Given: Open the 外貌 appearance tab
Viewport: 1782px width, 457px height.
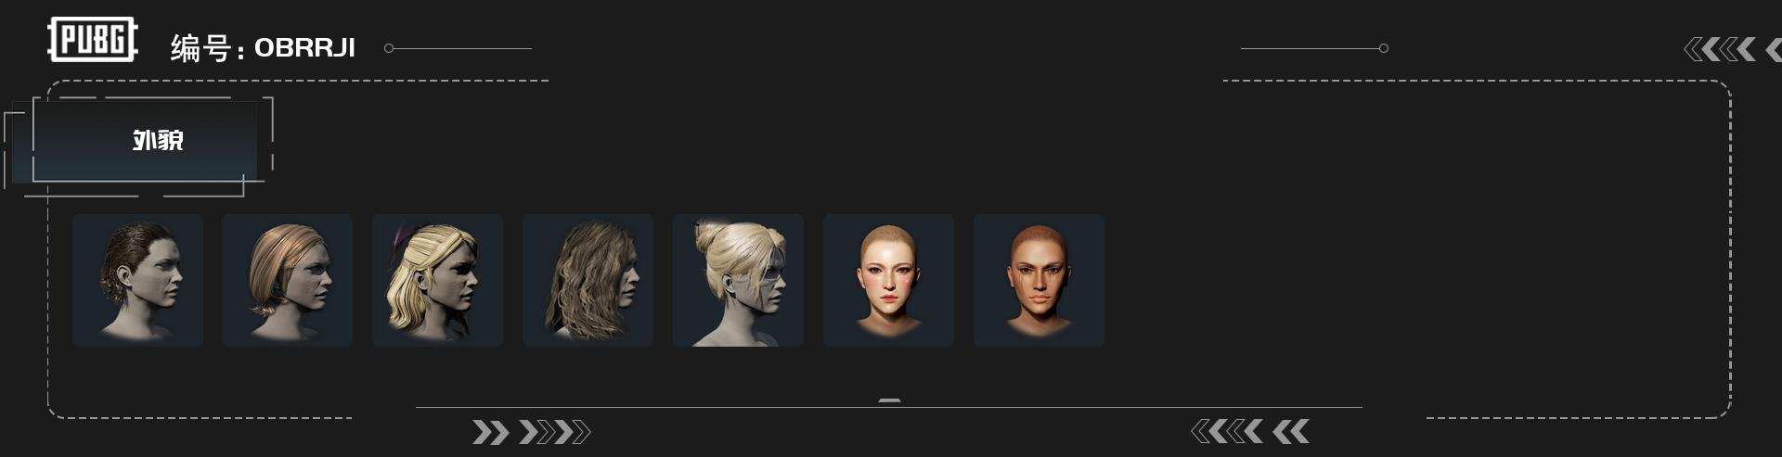Looking at the screenshot, I should point(145,141).
